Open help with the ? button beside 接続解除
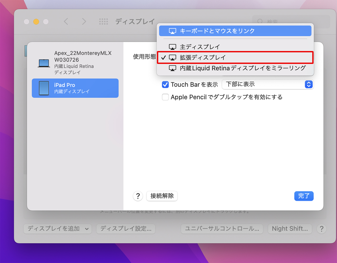Image resolution: width=337 pixels, height=263 pixels. [x=138, y=196]
